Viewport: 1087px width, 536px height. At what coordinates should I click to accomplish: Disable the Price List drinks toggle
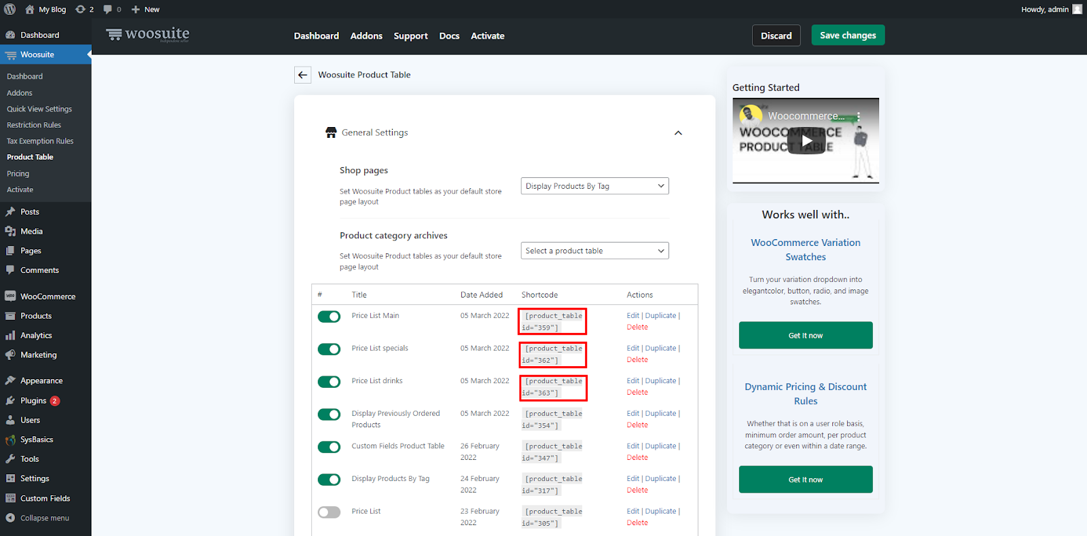(x=329, y=382)
